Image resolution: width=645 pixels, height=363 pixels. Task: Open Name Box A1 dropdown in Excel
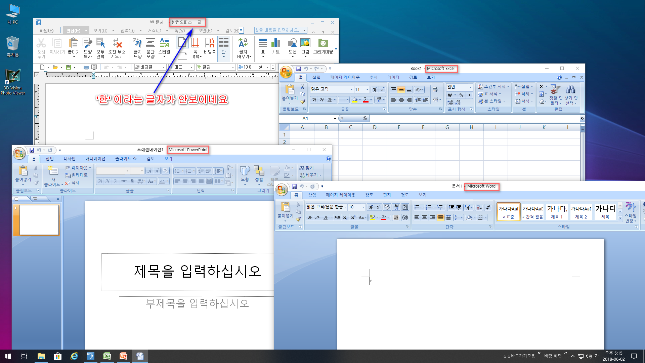335,118
